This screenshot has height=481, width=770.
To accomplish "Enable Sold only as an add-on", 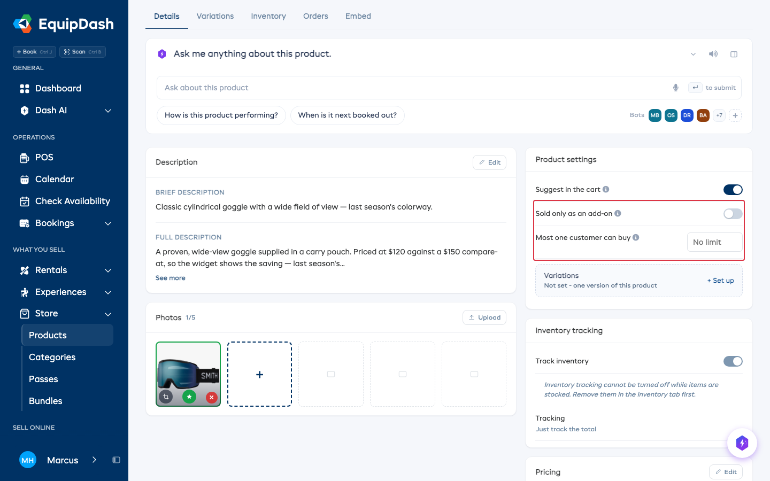I will click(733, 214).
